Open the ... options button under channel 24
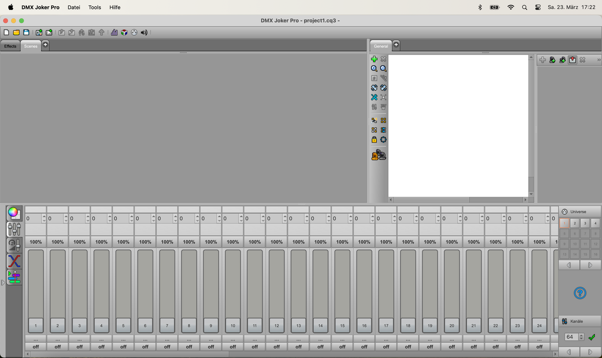Screen dimensions: 602x358 (x=539, y=339)
